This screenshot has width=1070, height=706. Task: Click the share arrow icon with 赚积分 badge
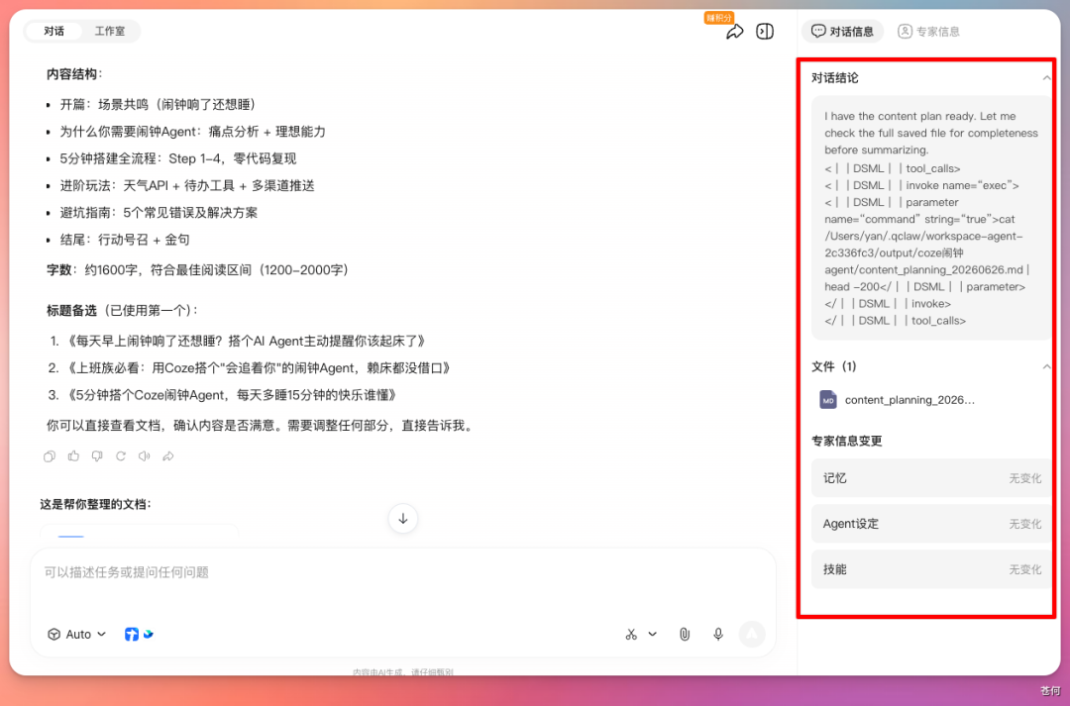coord(733,32)
